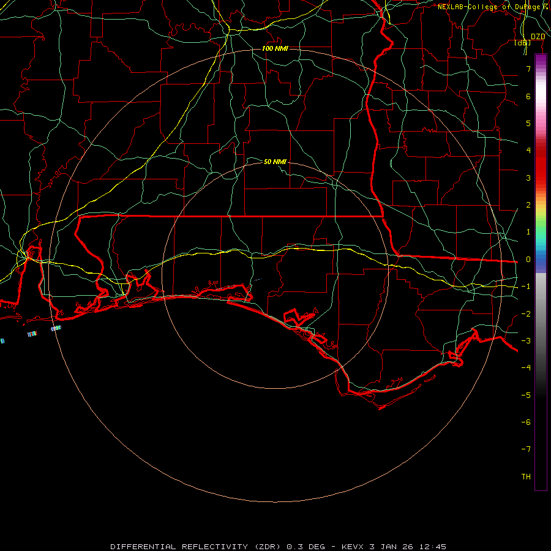Click the "DIFFERENTIAL REFLECTIVITY" caption text

[x=179, y=547]
